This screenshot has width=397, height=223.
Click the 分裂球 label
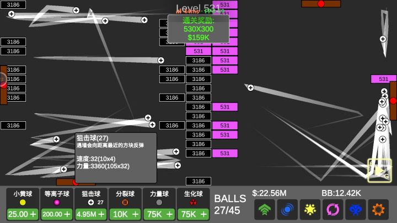[x=125, y=194]
